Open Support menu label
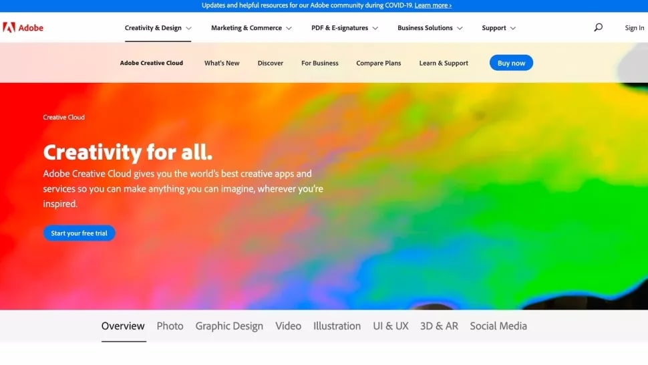This screenshot has height=365, width=648. coord(494,27)
